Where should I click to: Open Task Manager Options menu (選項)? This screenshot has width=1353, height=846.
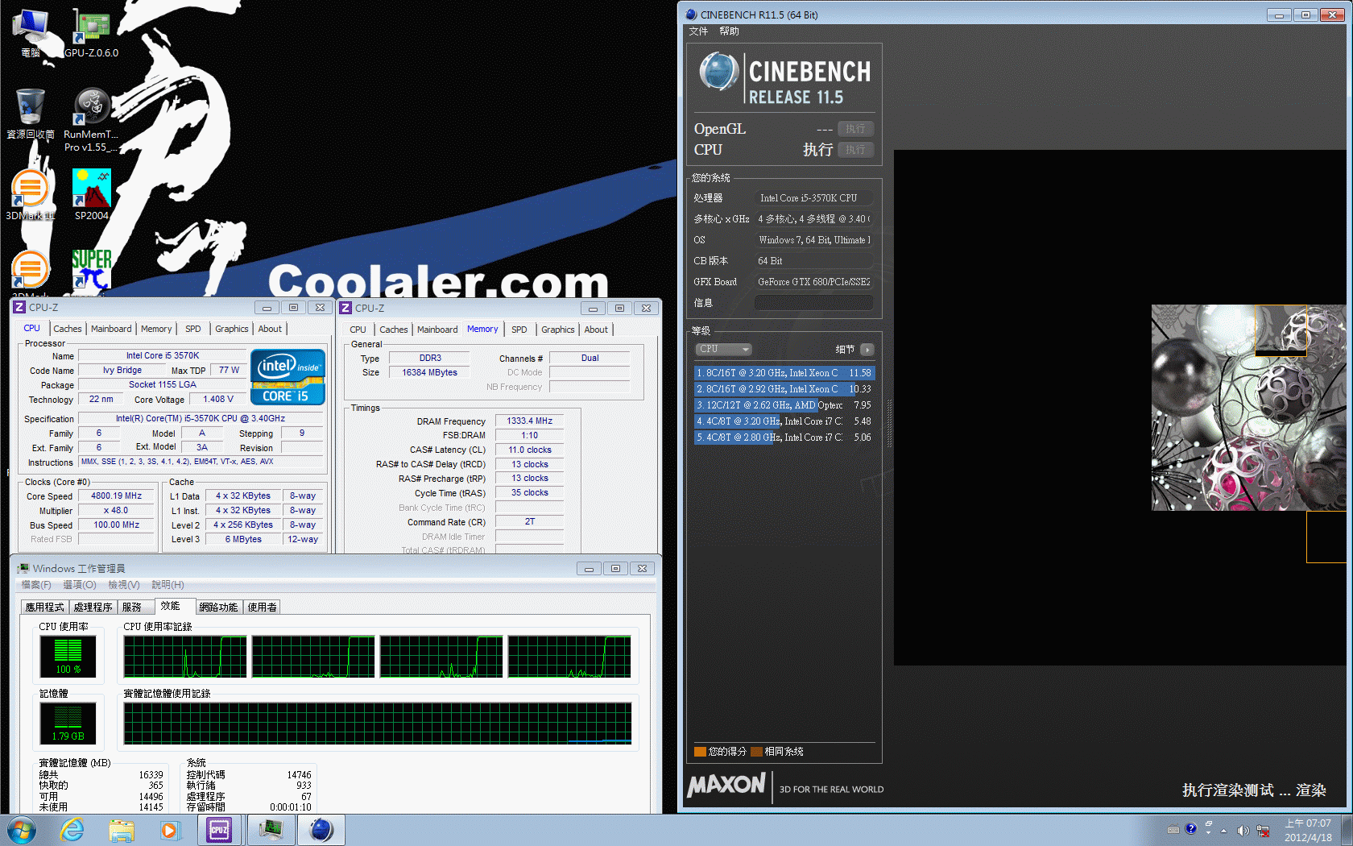tap(79, 584)
